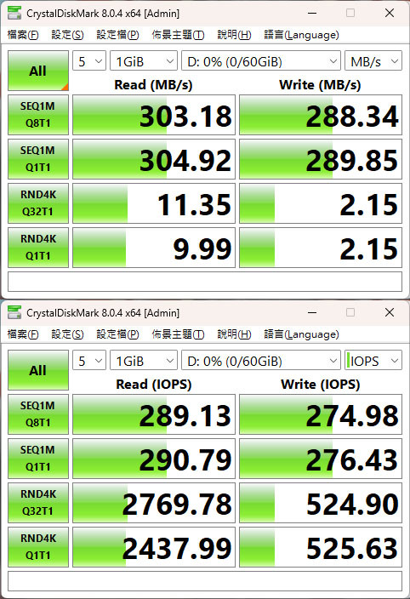Open 檔案(F) menu in bottom window
Image resolution: width=410 pixels, height=599 pixels.
point(23,334)
